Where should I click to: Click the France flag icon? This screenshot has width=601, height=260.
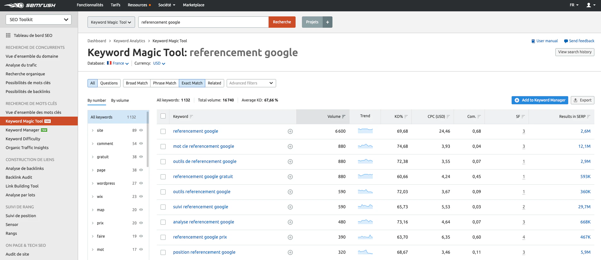click(x=109, y=63)
